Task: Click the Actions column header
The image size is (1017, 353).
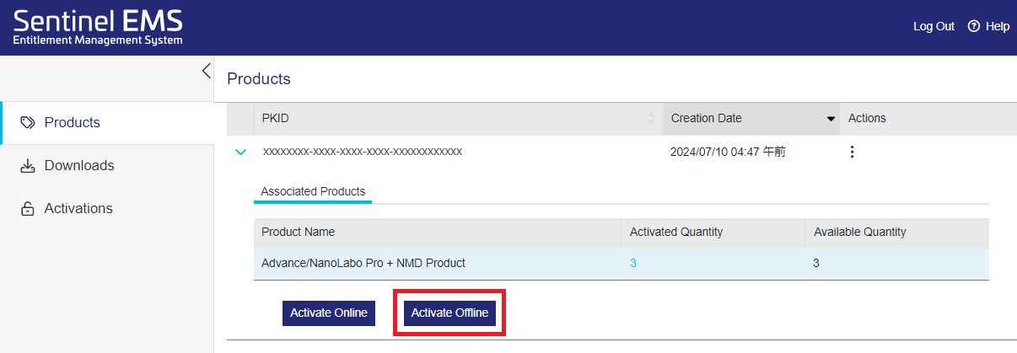Action: [x=928, y=119]
